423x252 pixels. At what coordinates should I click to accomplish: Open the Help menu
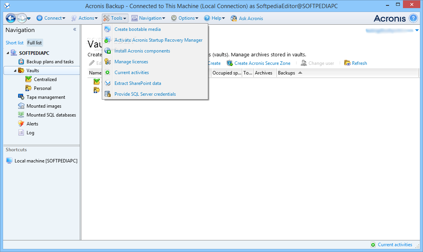pyautogui.click(x=214, y=18)
